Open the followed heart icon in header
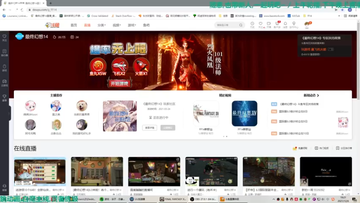Image resolution: width=360 pixels, height=203 pixels. click(x=261, y=25)
